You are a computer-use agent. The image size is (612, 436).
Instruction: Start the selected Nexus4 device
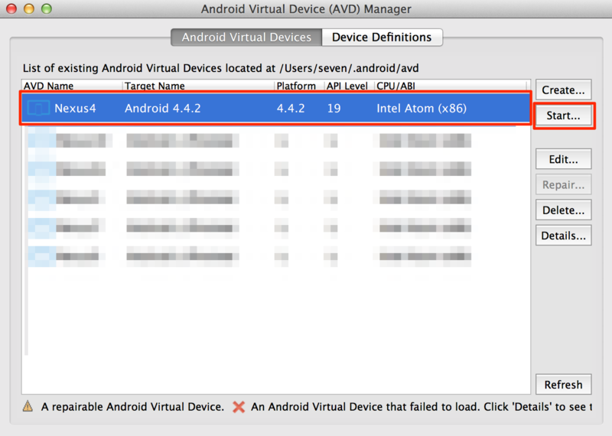pos(563,116)
